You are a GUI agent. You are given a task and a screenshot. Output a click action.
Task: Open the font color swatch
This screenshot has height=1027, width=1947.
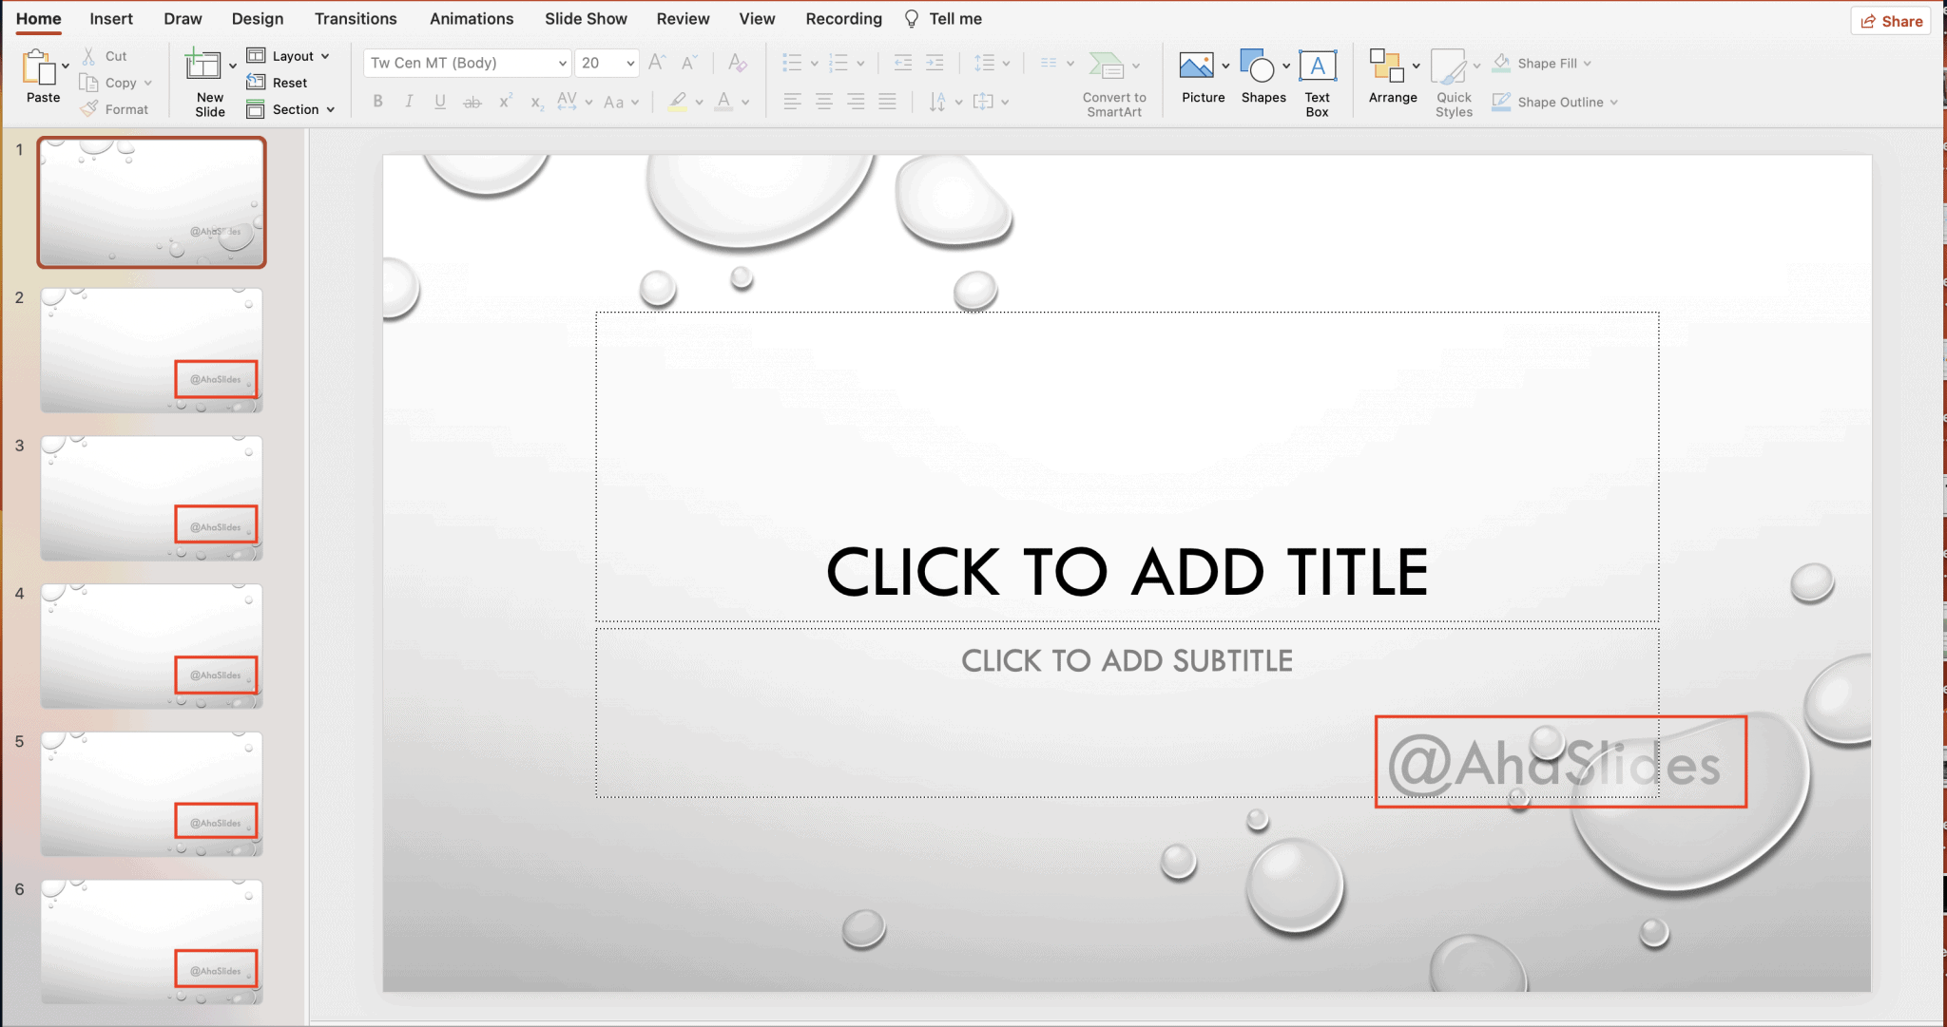[724, 102]
